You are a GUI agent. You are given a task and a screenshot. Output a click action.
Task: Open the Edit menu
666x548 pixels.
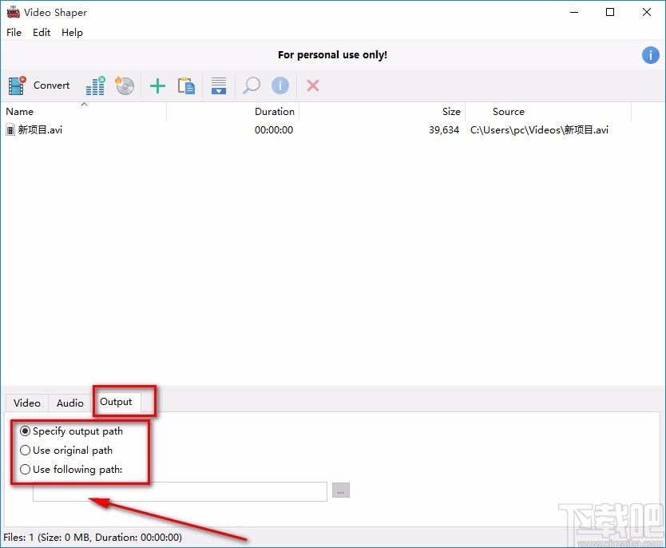pos(42,33)
